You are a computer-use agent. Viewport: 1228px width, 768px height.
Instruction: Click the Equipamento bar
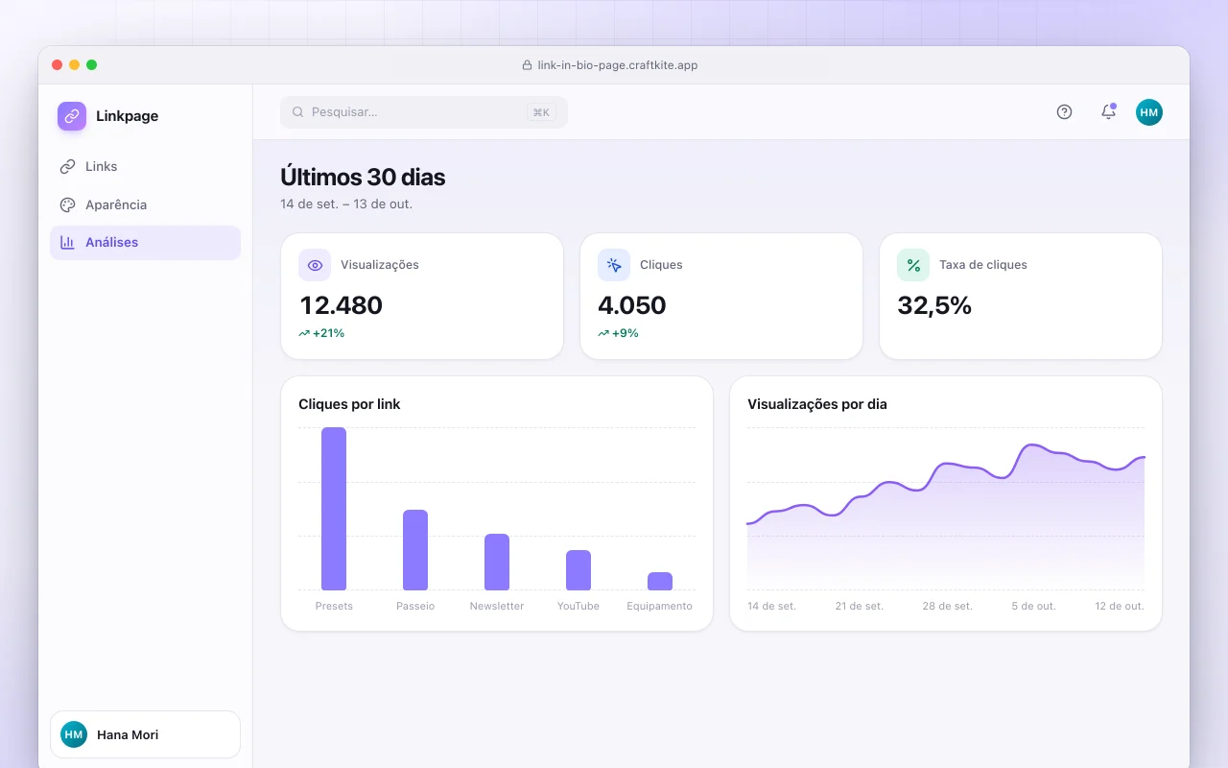[x=660, y=582]
